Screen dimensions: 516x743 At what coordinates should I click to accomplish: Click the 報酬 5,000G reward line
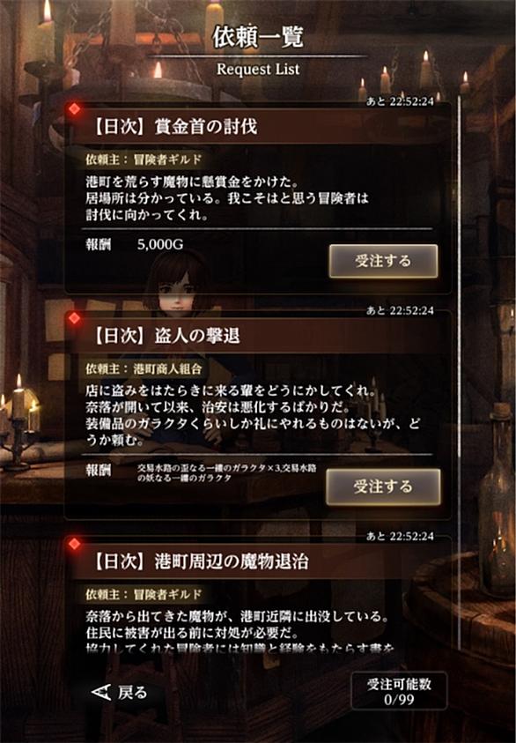pos(135,244)
